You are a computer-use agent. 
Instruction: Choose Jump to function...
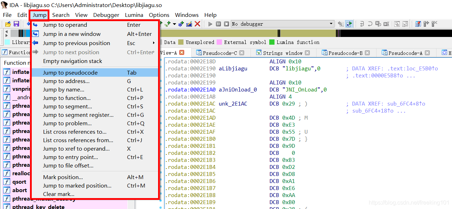pyautogui.click(x=95, y=98)
